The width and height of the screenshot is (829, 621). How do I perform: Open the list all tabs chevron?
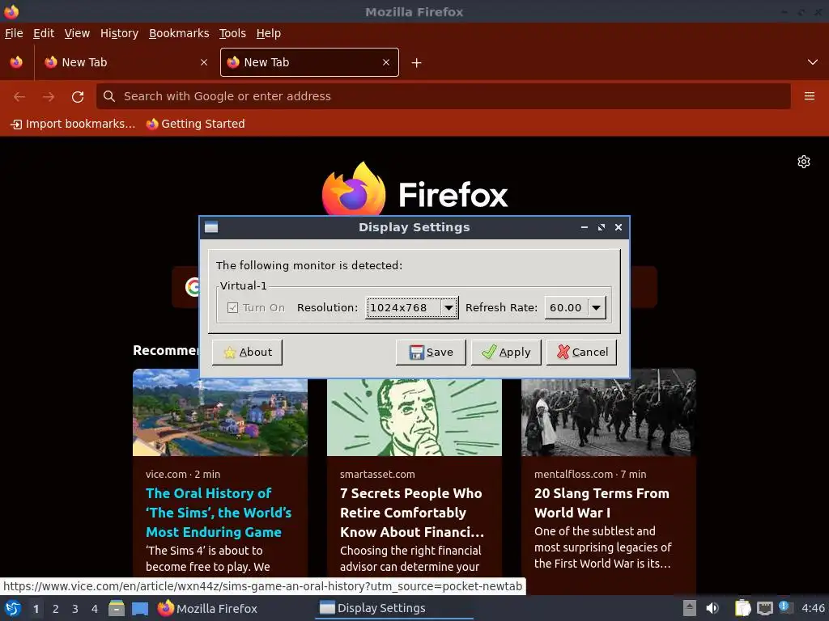point(813,62)
